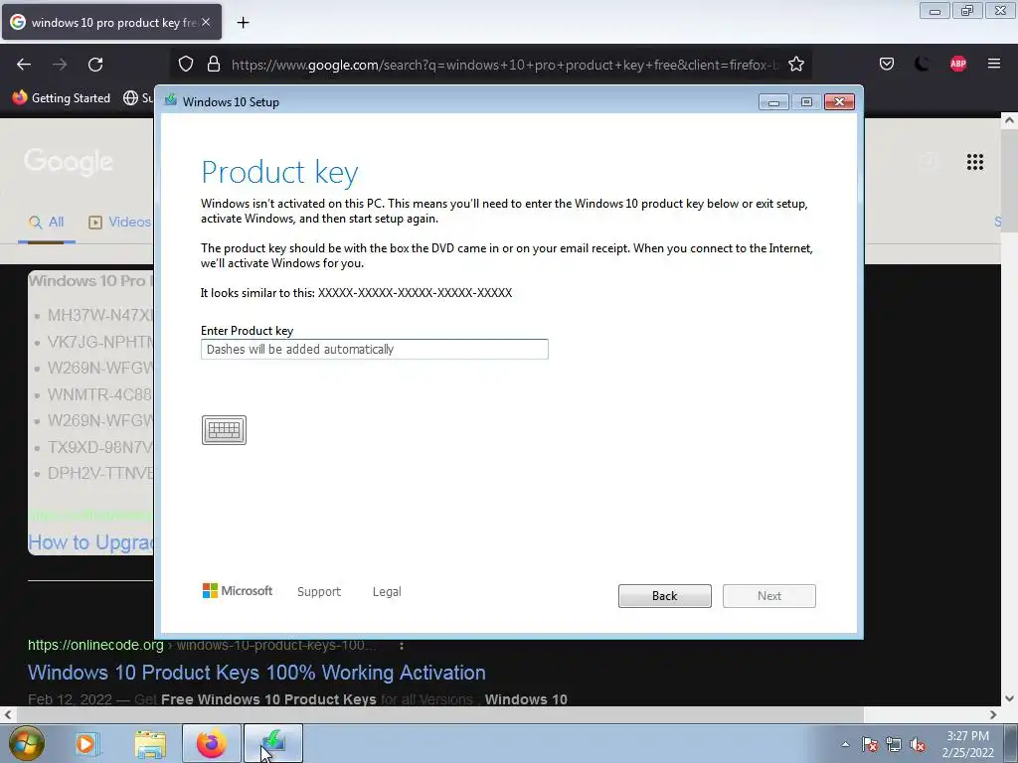Click the Windows 10 Setup title icon
The width and height of the screenshot is (1018, 763).
pos(171,100)
